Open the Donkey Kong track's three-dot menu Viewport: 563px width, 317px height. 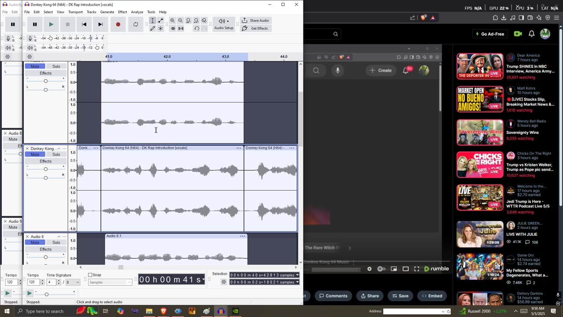[x=64, y=149]
